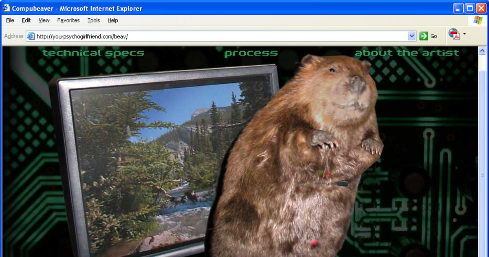
Task: Open the View menu
Action: 44,20
